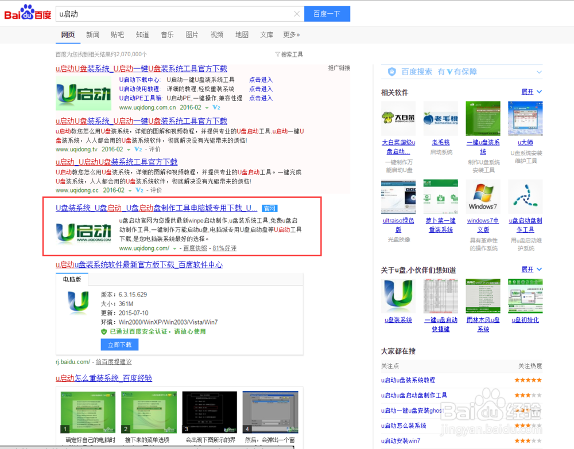Click V2 badge beside www.uqidong.cc
The width and height of the screenshot is (574, 449).
(139, 190)
